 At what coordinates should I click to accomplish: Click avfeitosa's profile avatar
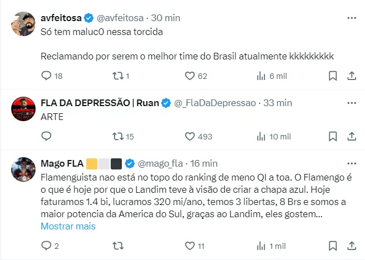tap(22, 24)
